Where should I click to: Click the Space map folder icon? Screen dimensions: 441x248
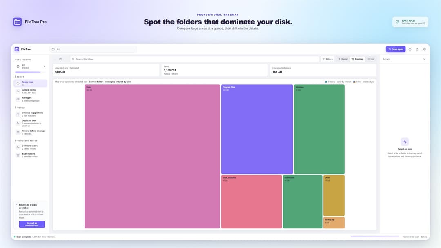coord(18,84)
